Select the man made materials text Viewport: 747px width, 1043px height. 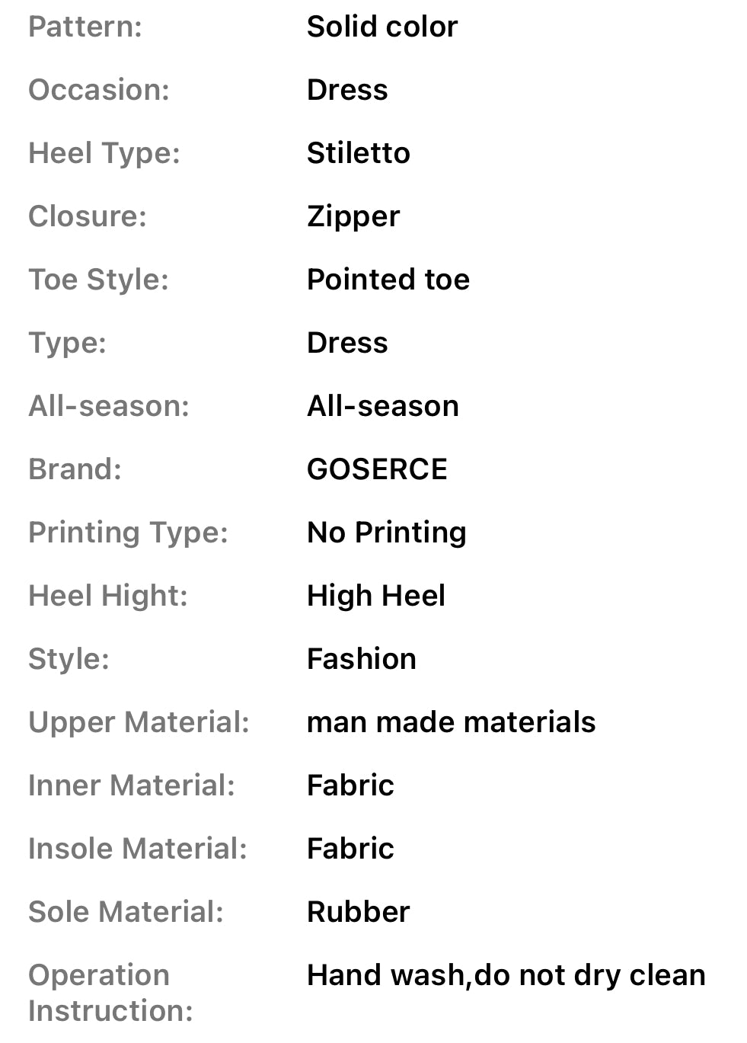pos(451,722)
